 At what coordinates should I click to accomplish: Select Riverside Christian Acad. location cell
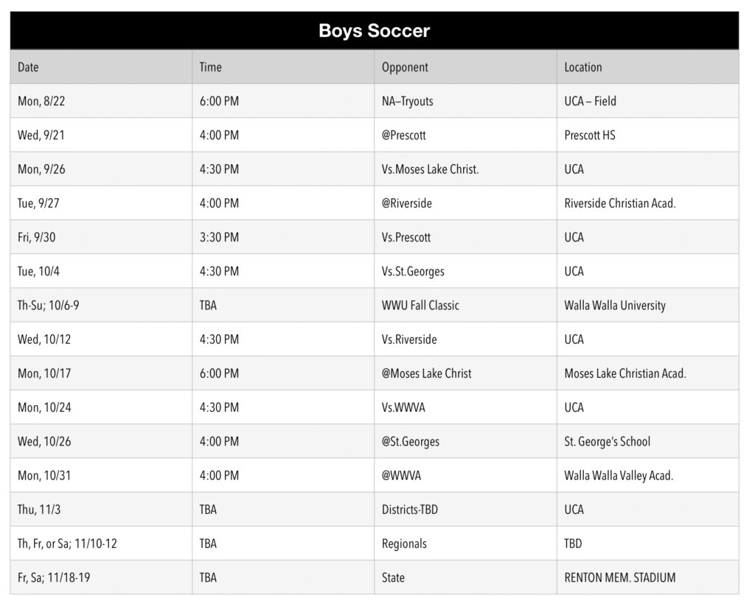pyautogui.click(x=648, y=203)
